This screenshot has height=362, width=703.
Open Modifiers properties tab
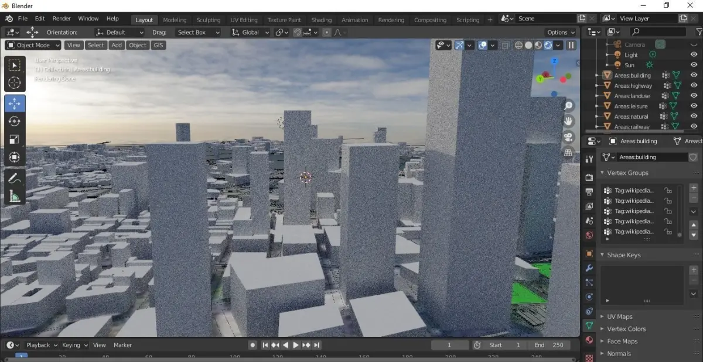pos(589,268)
